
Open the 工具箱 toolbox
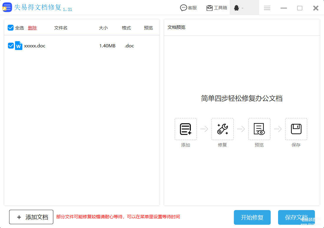[x=217, y=8]
